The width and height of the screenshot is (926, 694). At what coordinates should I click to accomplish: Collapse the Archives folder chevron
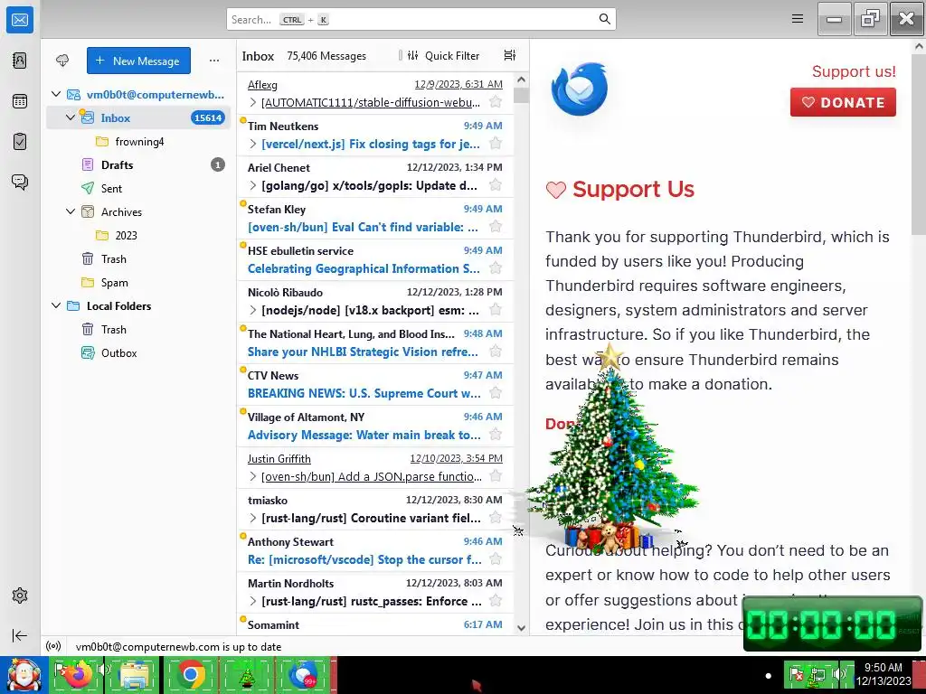pyautogui.click(x=71, y=211)
